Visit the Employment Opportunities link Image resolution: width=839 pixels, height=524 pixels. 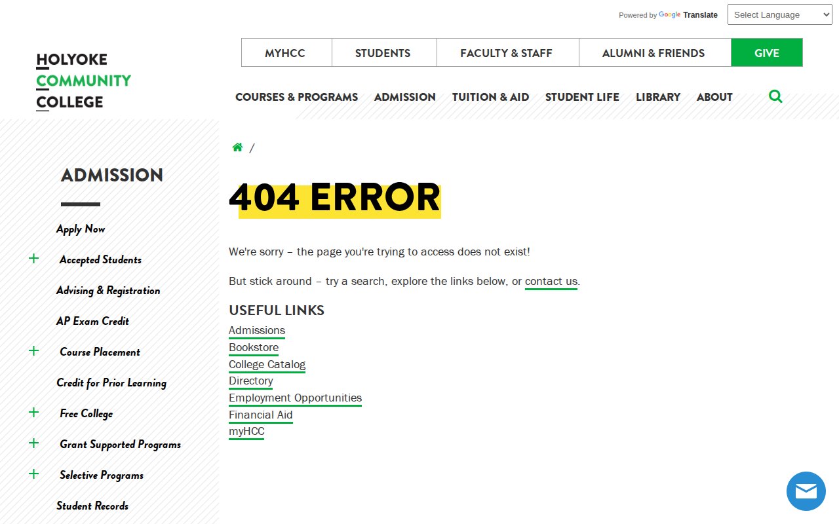(295, 398)
